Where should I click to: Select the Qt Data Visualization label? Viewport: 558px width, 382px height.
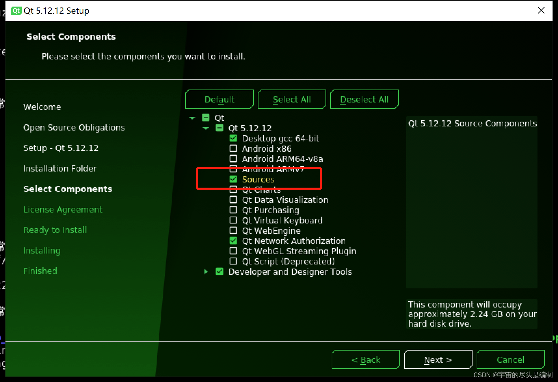(x=285, y=200)
